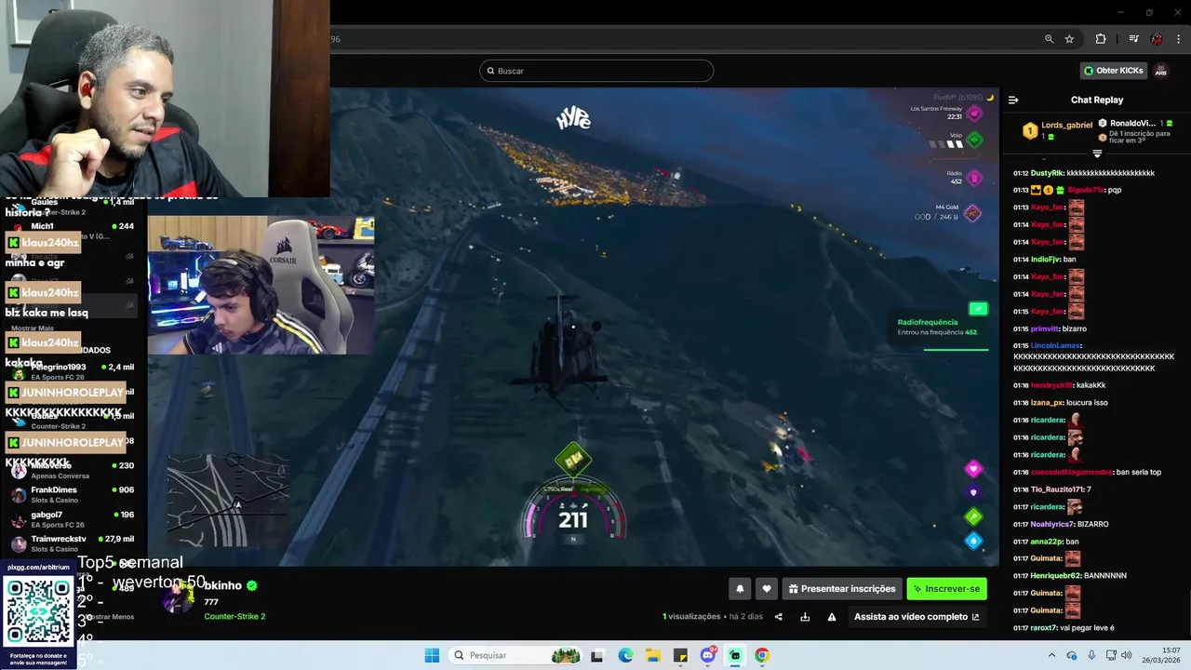Open the Counter-Strike 2 category link
Image resolution: width=1191 pixels, height=670 pixels.
[234, 616]
